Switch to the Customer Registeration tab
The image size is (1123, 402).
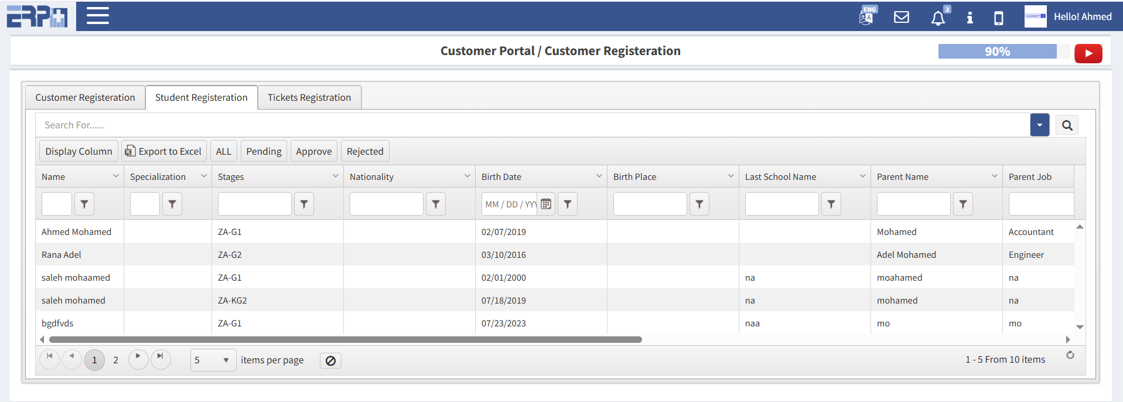pyautogui.click(x=85, y=97)
